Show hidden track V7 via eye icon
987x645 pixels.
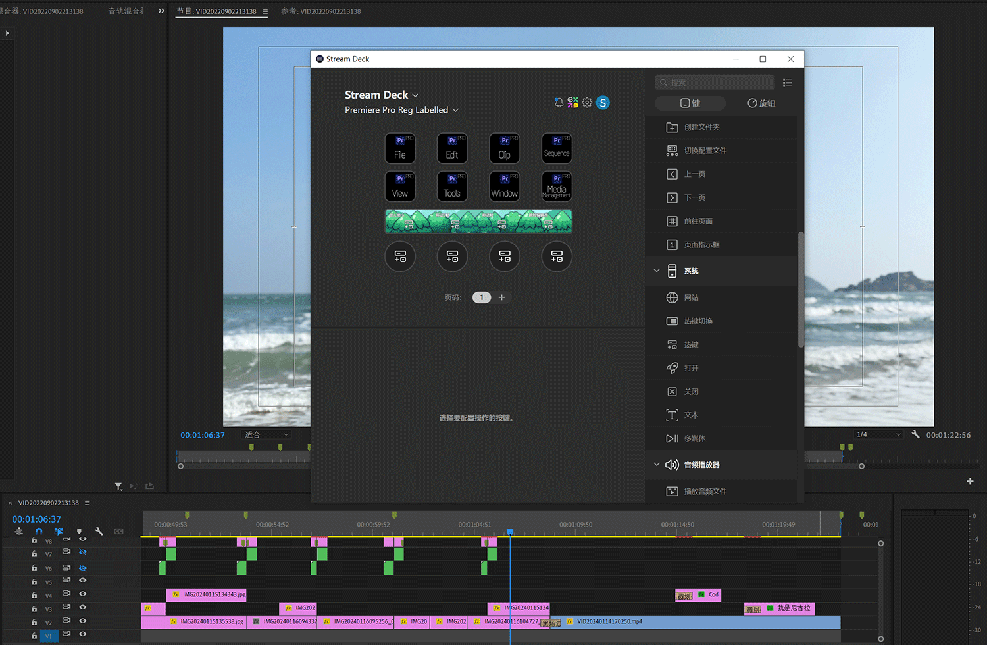tap(83, 552)
